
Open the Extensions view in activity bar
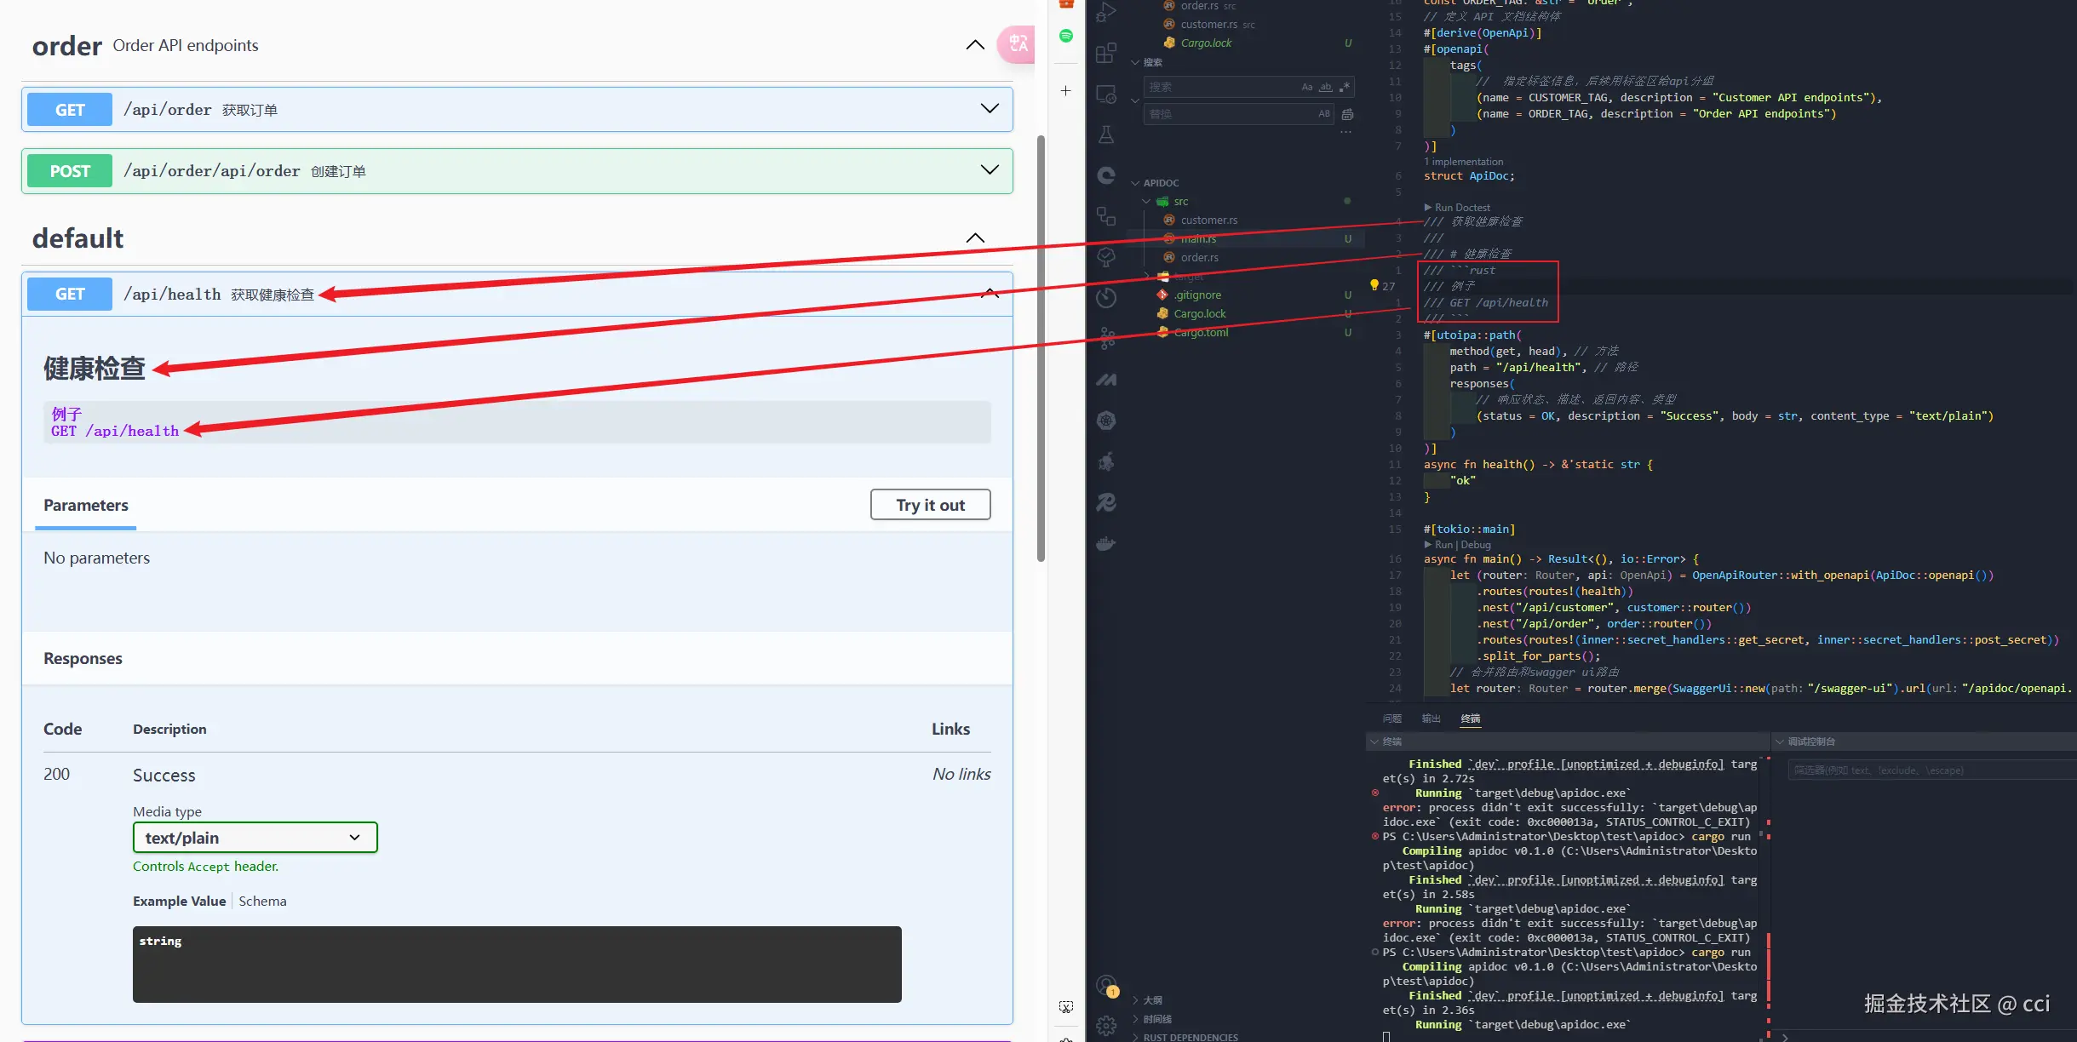click(1105, 54)
